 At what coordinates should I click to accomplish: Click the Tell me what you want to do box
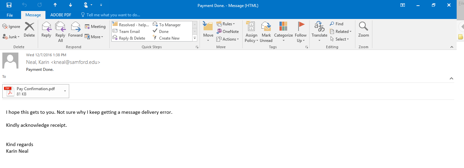pyautogui.click(x=111, y=15)
